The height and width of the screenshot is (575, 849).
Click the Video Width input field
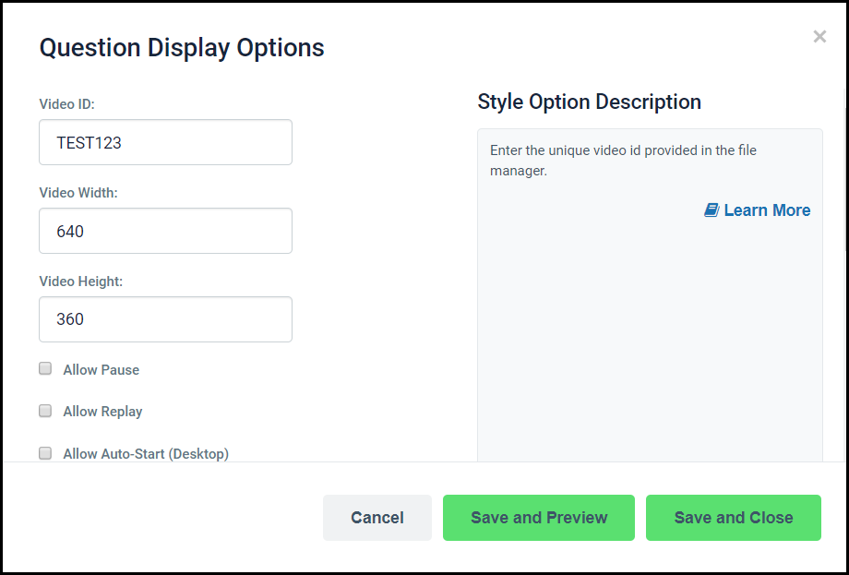tap(166, 231)
